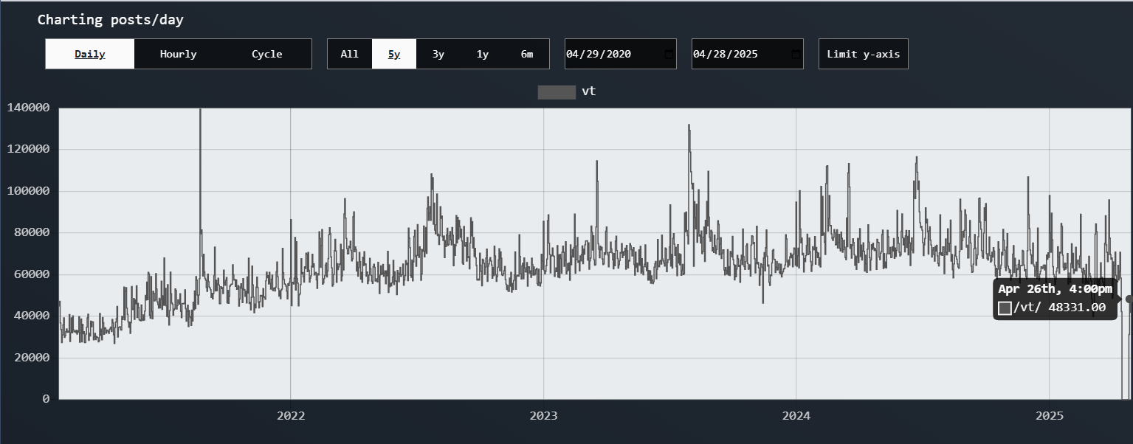Click the tooltip's /vt/ color box
The image size is (1133, 444).
[x=1005, y=308]
